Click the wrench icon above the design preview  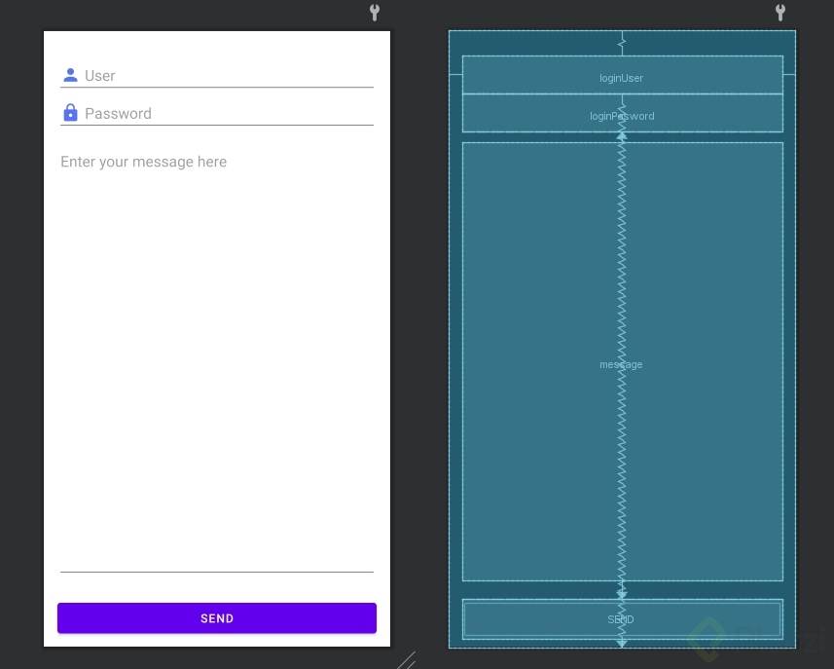(375, 13)
